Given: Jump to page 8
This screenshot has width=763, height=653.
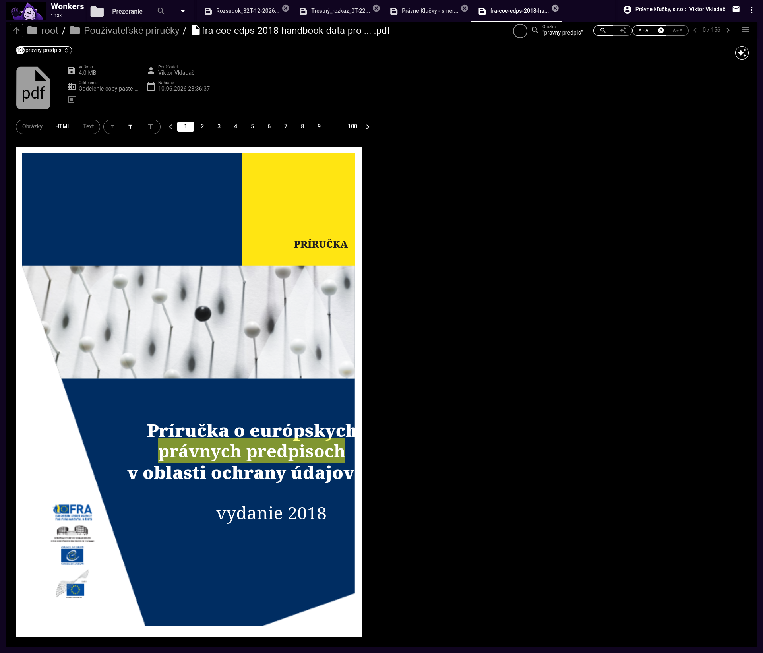Looking at the screenshot, I should 302,126.
